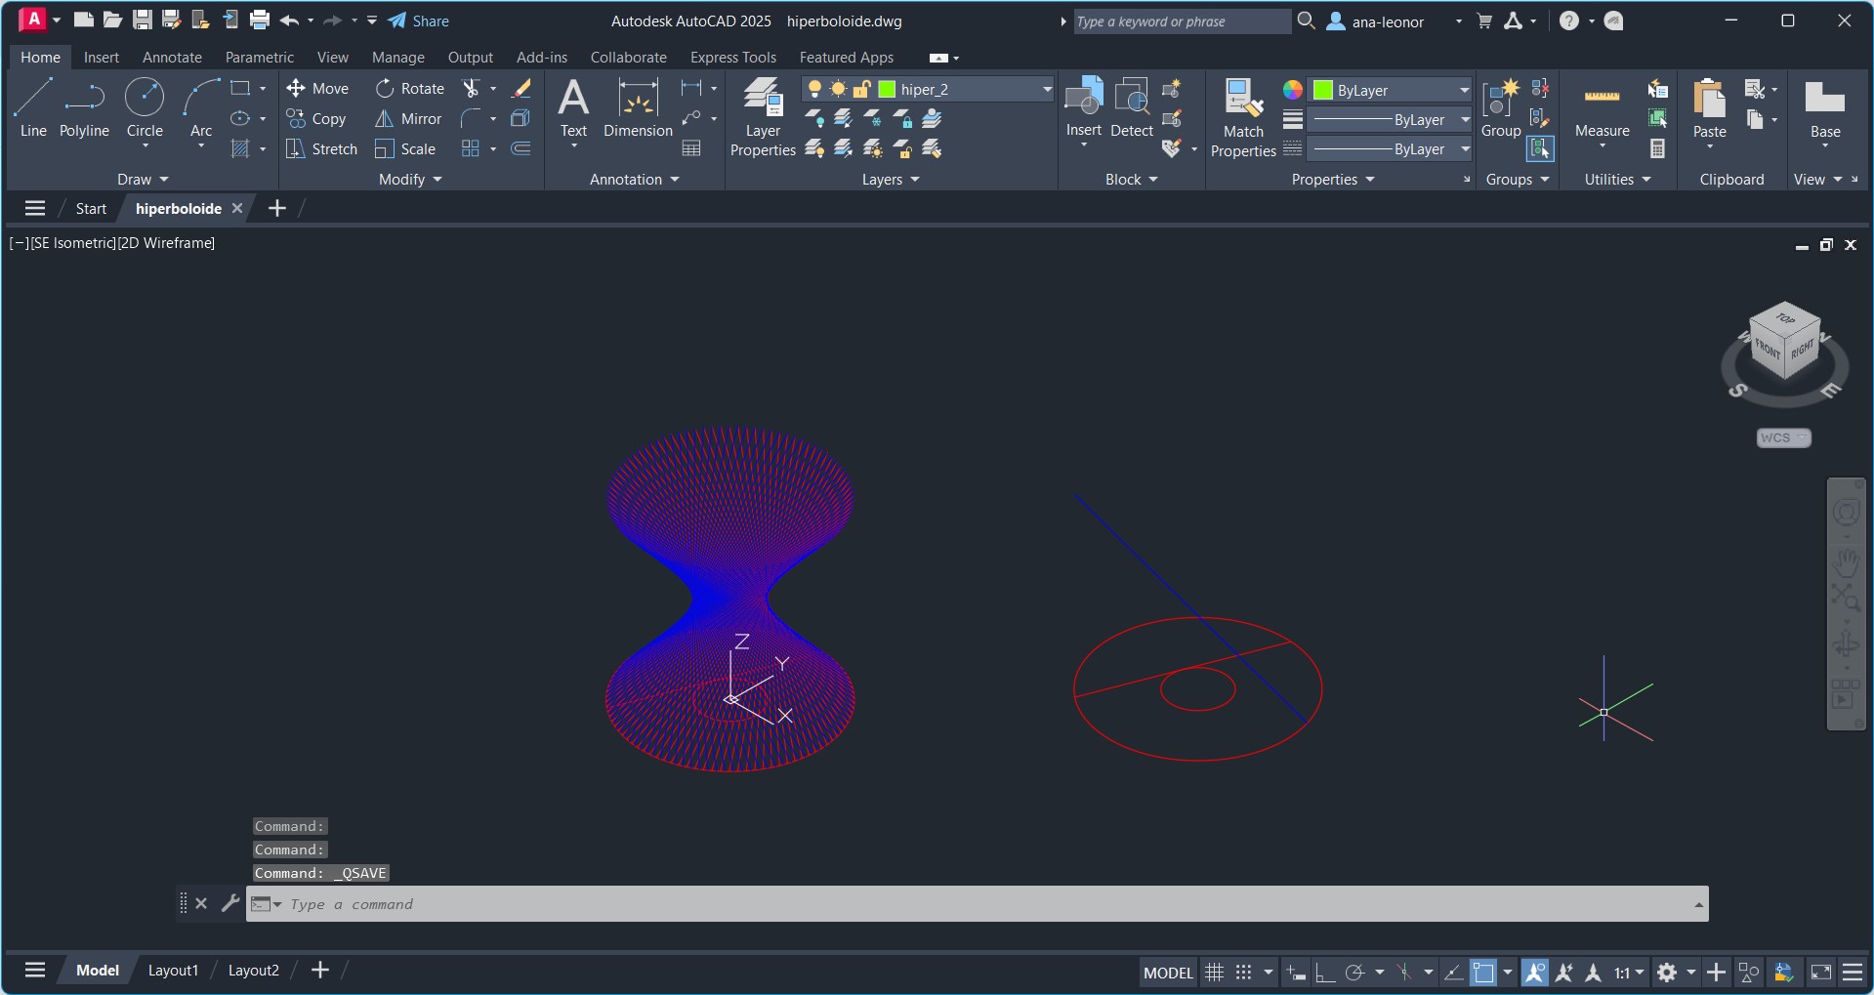Open the hiper_2 layer dropdown
1874x995 pixels.
tap(1047, 90)
